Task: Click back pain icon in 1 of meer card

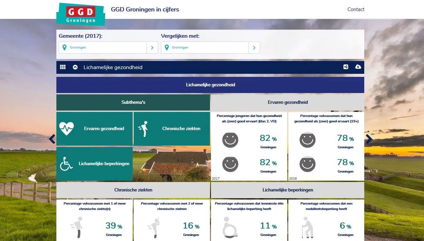Action: pos(76,228)
